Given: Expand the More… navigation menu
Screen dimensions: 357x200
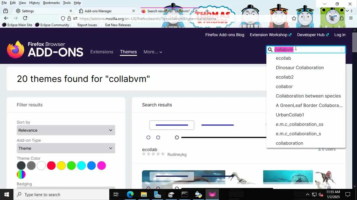Looking at the screenshot, I should point(153,52).
